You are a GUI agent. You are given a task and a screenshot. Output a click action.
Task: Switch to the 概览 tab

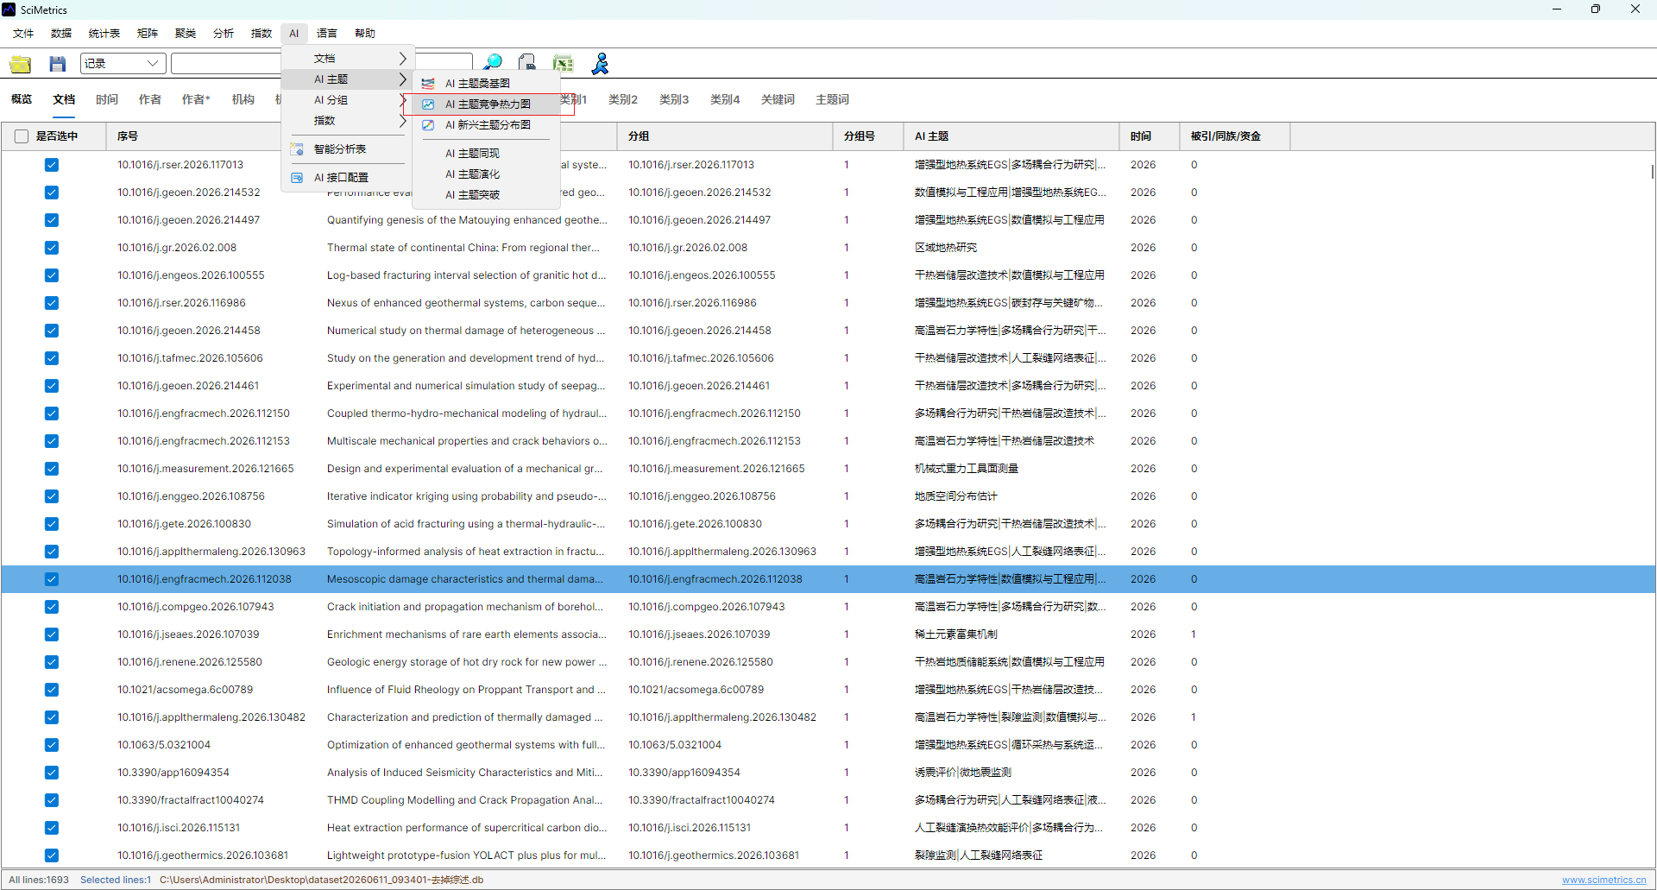[x=22, y=100]
